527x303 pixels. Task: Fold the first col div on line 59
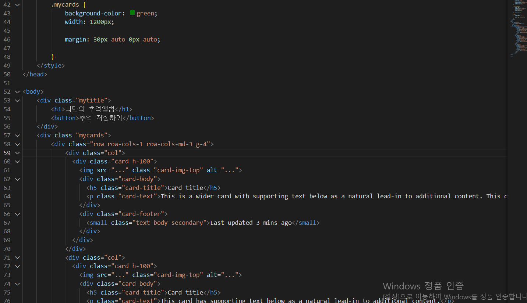point(17,153)
